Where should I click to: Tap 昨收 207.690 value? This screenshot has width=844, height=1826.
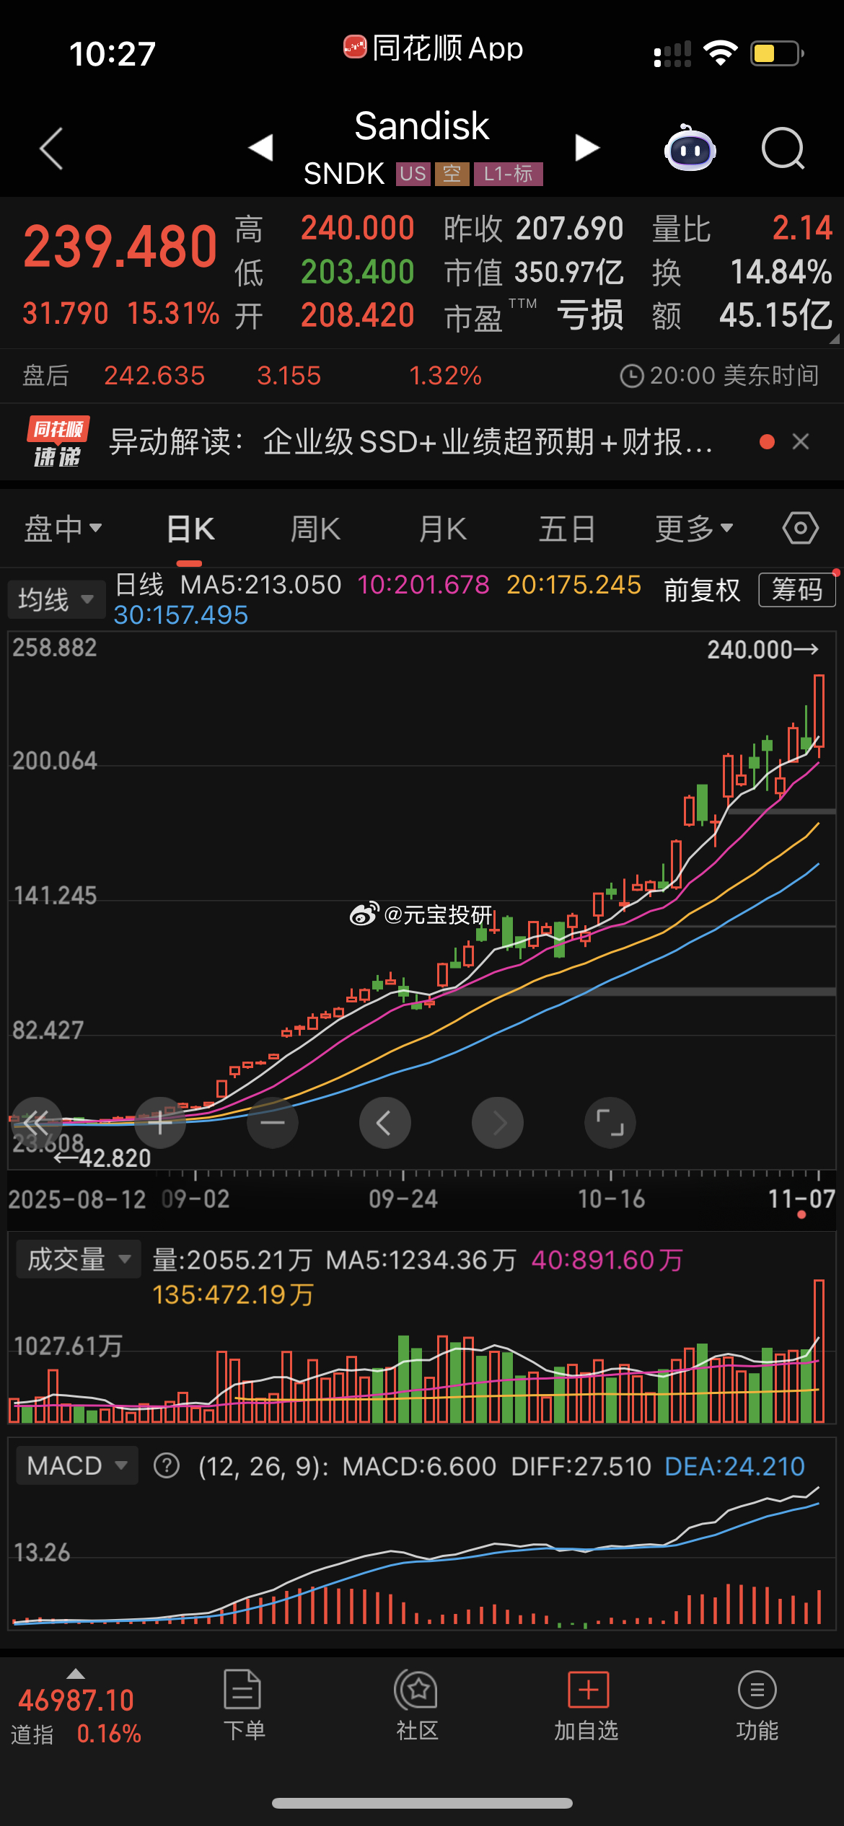pyautogui.click(x=569, y=229)
